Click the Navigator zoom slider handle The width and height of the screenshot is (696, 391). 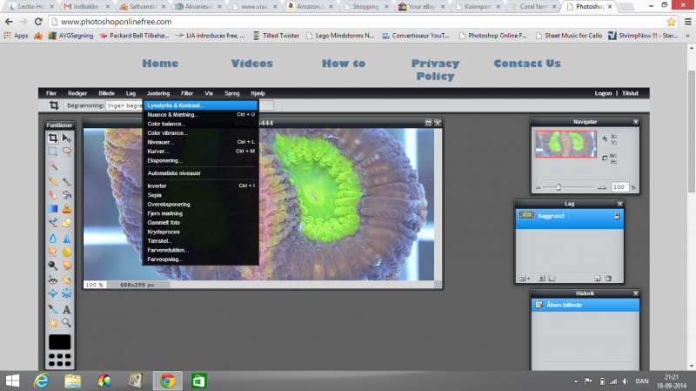point(558,187)
